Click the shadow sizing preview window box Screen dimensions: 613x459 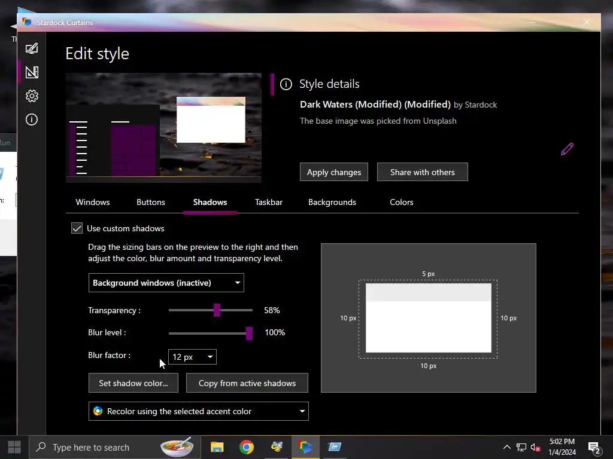(x=429, y=318)
